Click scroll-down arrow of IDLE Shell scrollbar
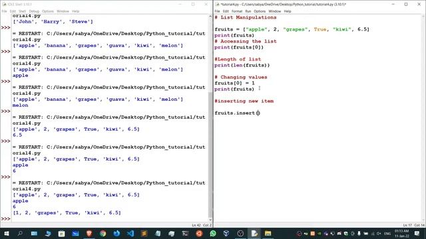The image size is (426, 239). [x=210, y=220]
